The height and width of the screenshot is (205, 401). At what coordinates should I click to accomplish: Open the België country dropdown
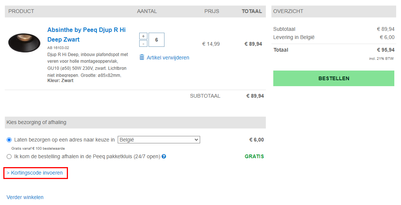(x=159, y=140)
